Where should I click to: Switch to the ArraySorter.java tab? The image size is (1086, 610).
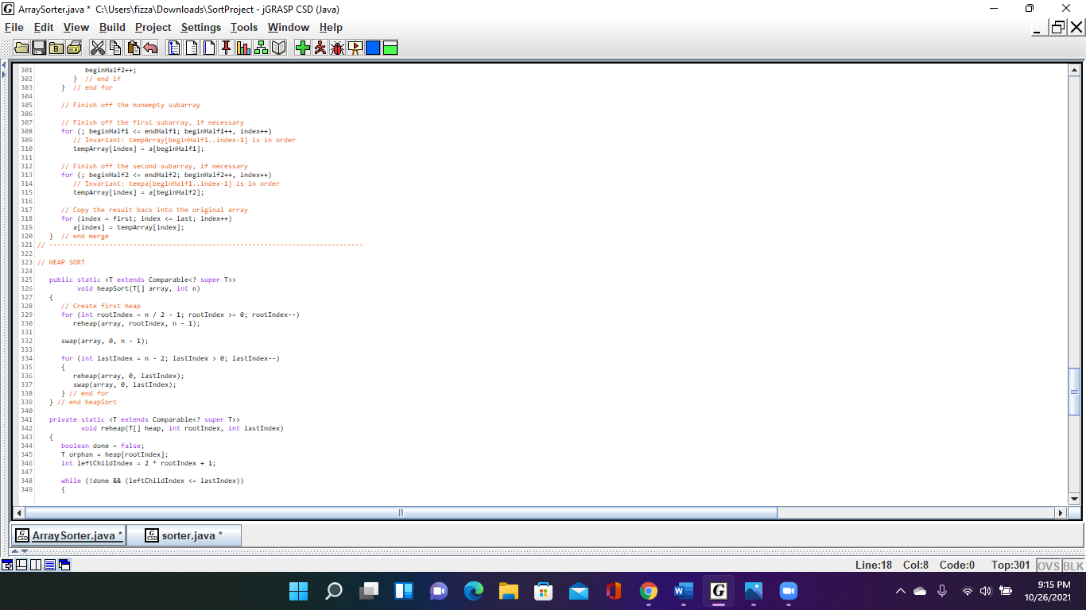(69, 535)
